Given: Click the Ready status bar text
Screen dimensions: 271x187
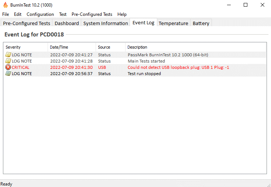Looking at the screenshot, I should pyautogui.click(x=6, y=184).
